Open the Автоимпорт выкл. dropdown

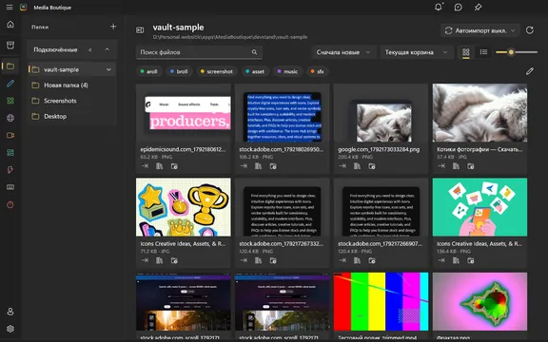pos(480,30)
